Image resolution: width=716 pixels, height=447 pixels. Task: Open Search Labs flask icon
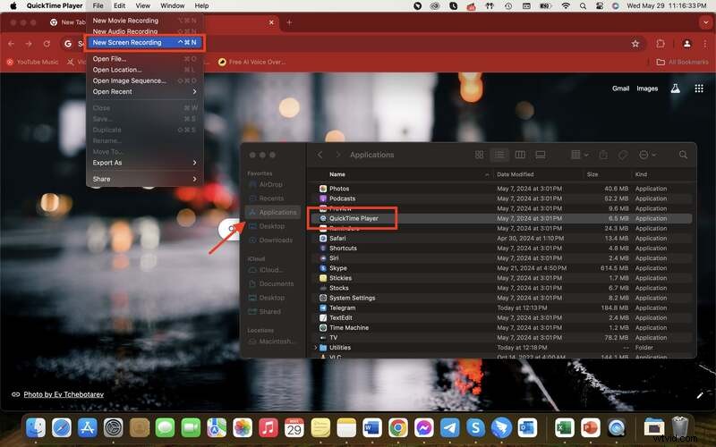(676, 89)
